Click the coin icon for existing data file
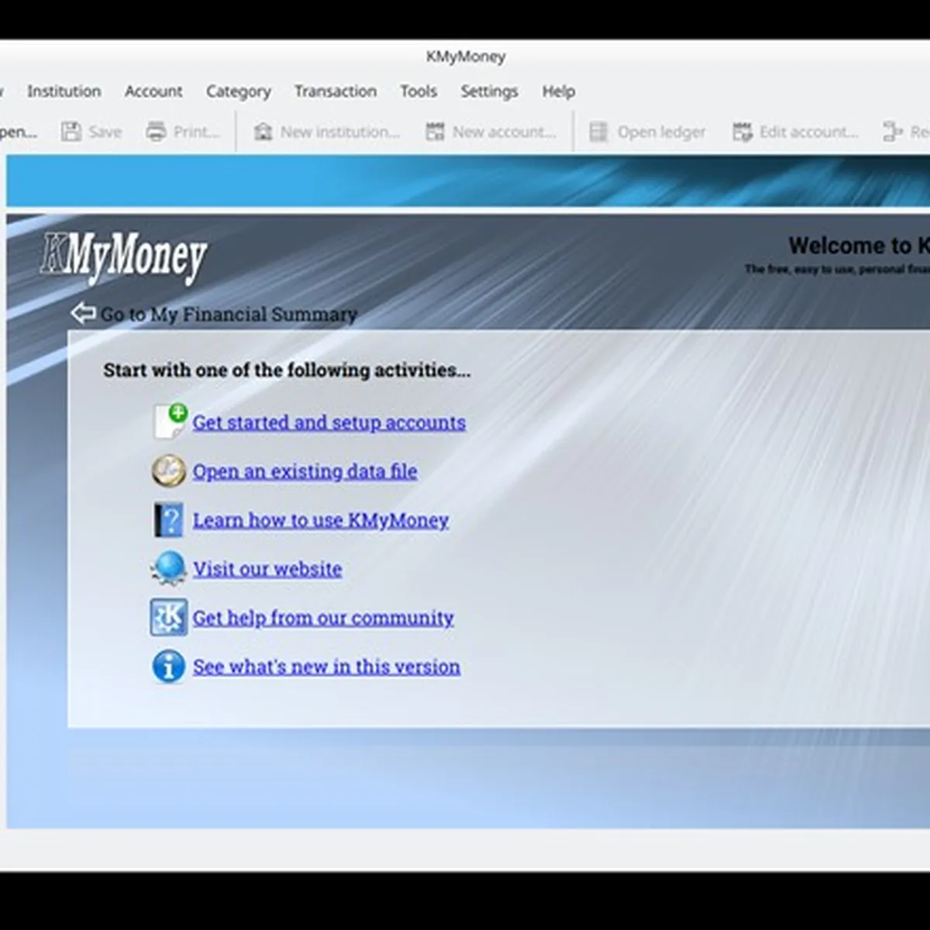Viewport: 930px width, 930px height. [x=169, y=471]
